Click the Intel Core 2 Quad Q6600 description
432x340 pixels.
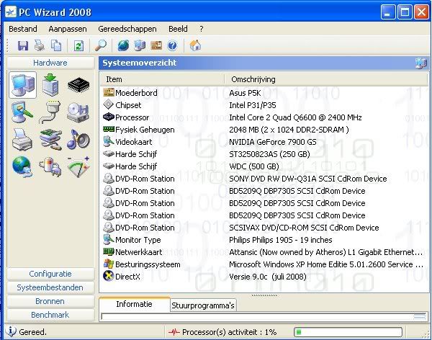click(x=295, y=117)
